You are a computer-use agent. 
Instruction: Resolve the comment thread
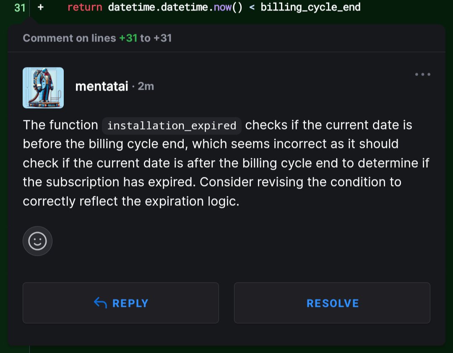click(332, 303)
